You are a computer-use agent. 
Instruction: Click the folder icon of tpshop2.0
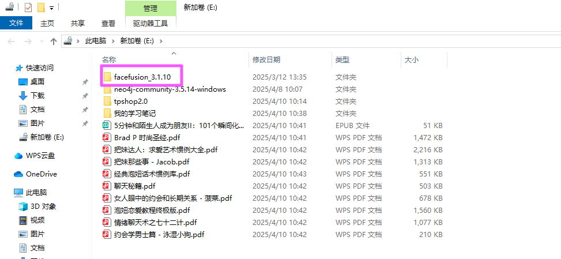click(x=107, y=102)
